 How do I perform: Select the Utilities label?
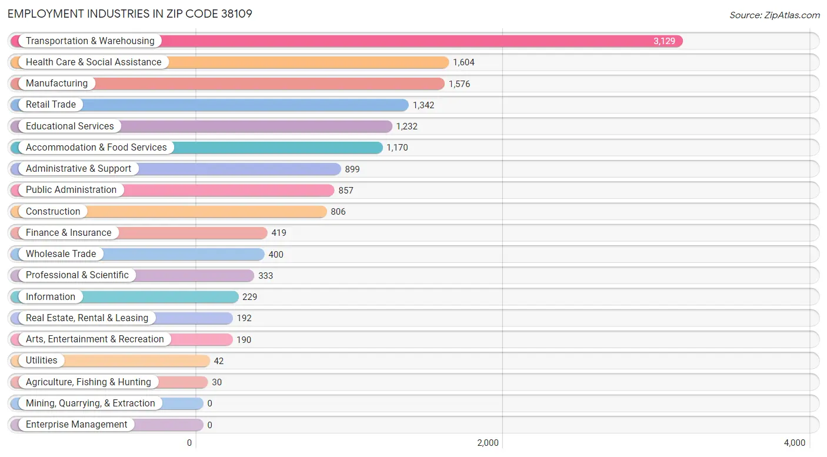coord(42,361)
